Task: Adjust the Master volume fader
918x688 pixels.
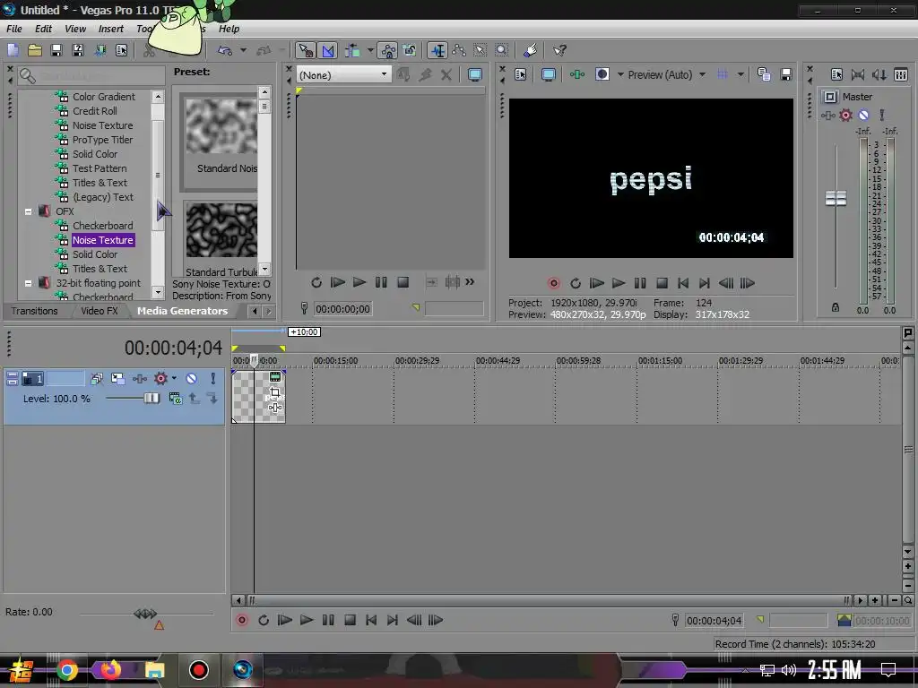Action: pos(836,198)
